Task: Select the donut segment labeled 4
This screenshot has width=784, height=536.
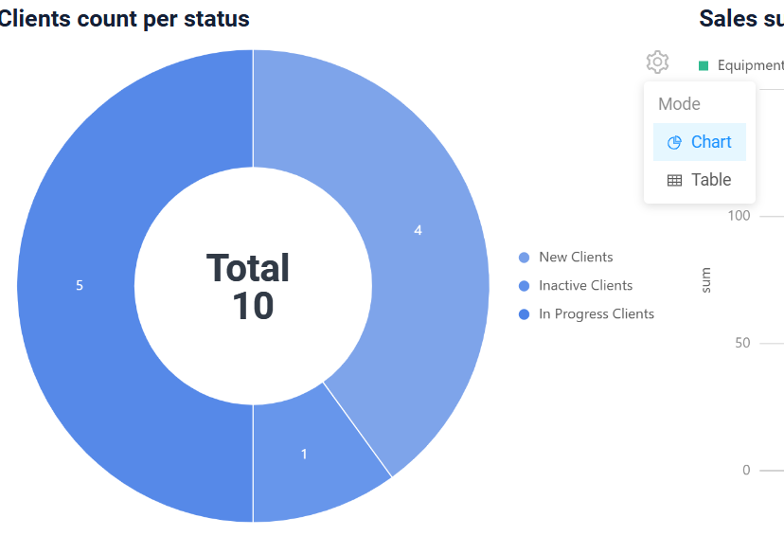Action: (x=418, y=230)
